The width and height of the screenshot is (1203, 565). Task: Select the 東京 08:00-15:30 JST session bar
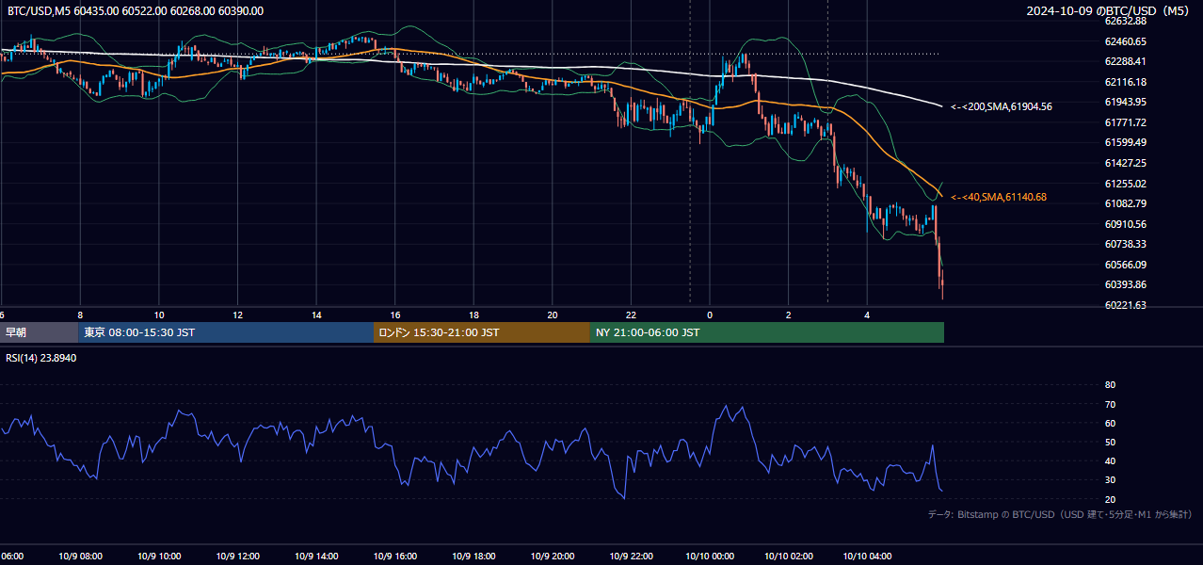pos(226,332)
